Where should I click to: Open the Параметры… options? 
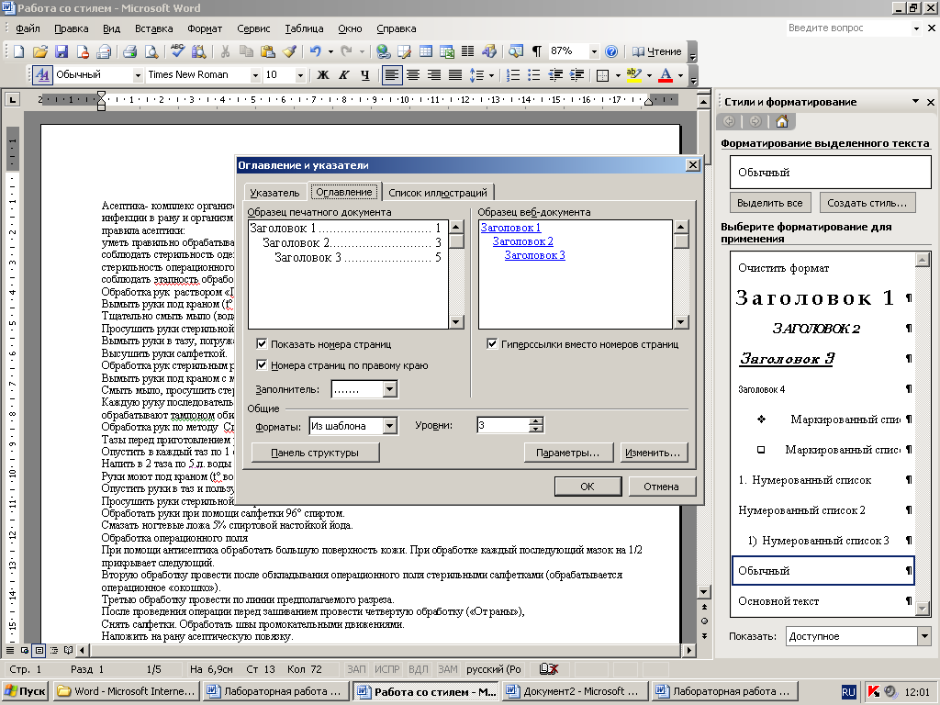567,453
